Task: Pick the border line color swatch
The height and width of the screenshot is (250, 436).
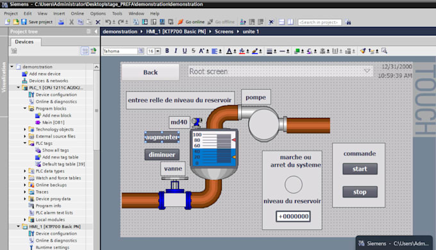Action: point(255,51)
